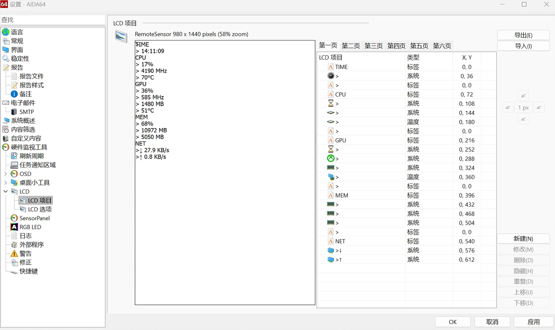
Task: Select the >↑ upload row
Action: tap(406, 260)
